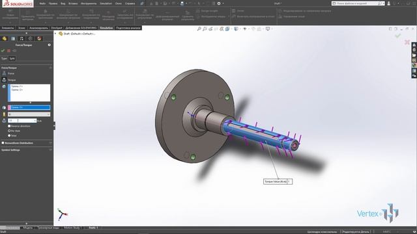Open the FeatureManager design tree tab icon

[x=5, y=39]
